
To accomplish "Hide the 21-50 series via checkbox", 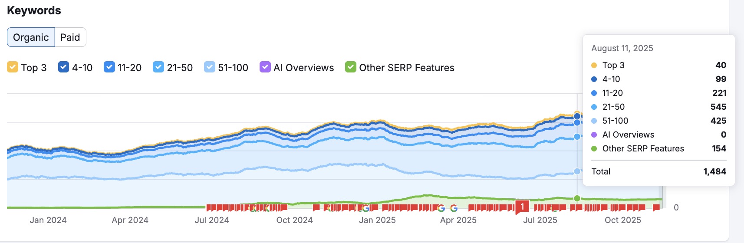I will click(x=158, y=67).
